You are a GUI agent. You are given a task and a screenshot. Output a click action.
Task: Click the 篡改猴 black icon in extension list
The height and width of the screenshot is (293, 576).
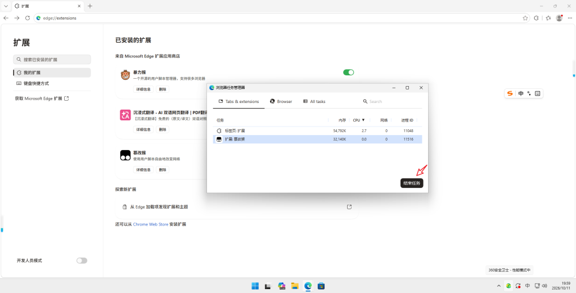coord(125,155)
